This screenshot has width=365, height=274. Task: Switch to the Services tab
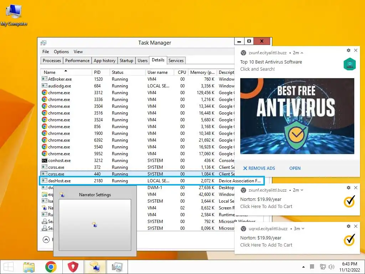[x=176, y=61]
